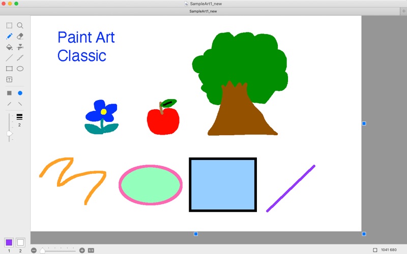407x254 pixels.
Task: Select the Airbrush spray tool
Action: [x=20, y=47]
